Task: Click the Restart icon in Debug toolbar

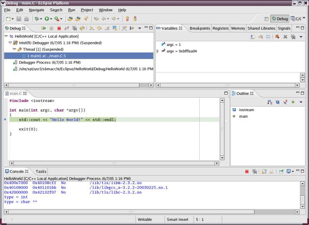Action: click(82, 28)
